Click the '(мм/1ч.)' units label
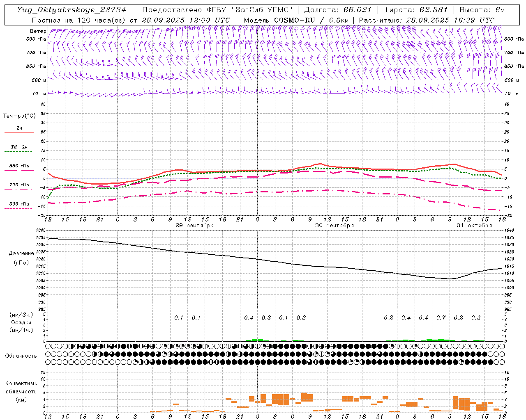 tap(21, 330)
